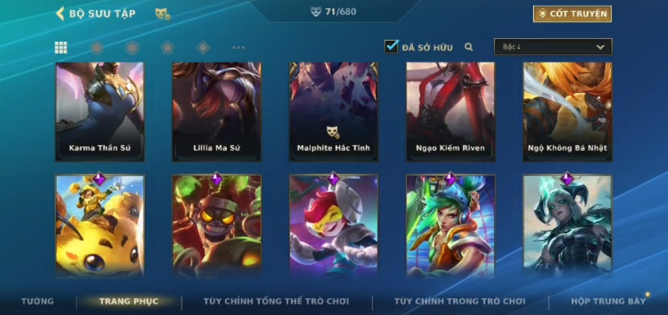Open the Ngộ Không Bá Nhật skin
668x315 pixels.
[568, 112]
